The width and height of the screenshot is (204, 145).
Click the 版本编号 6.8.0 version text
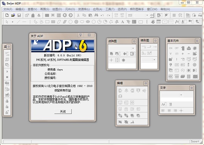click(x=63, y=55)
